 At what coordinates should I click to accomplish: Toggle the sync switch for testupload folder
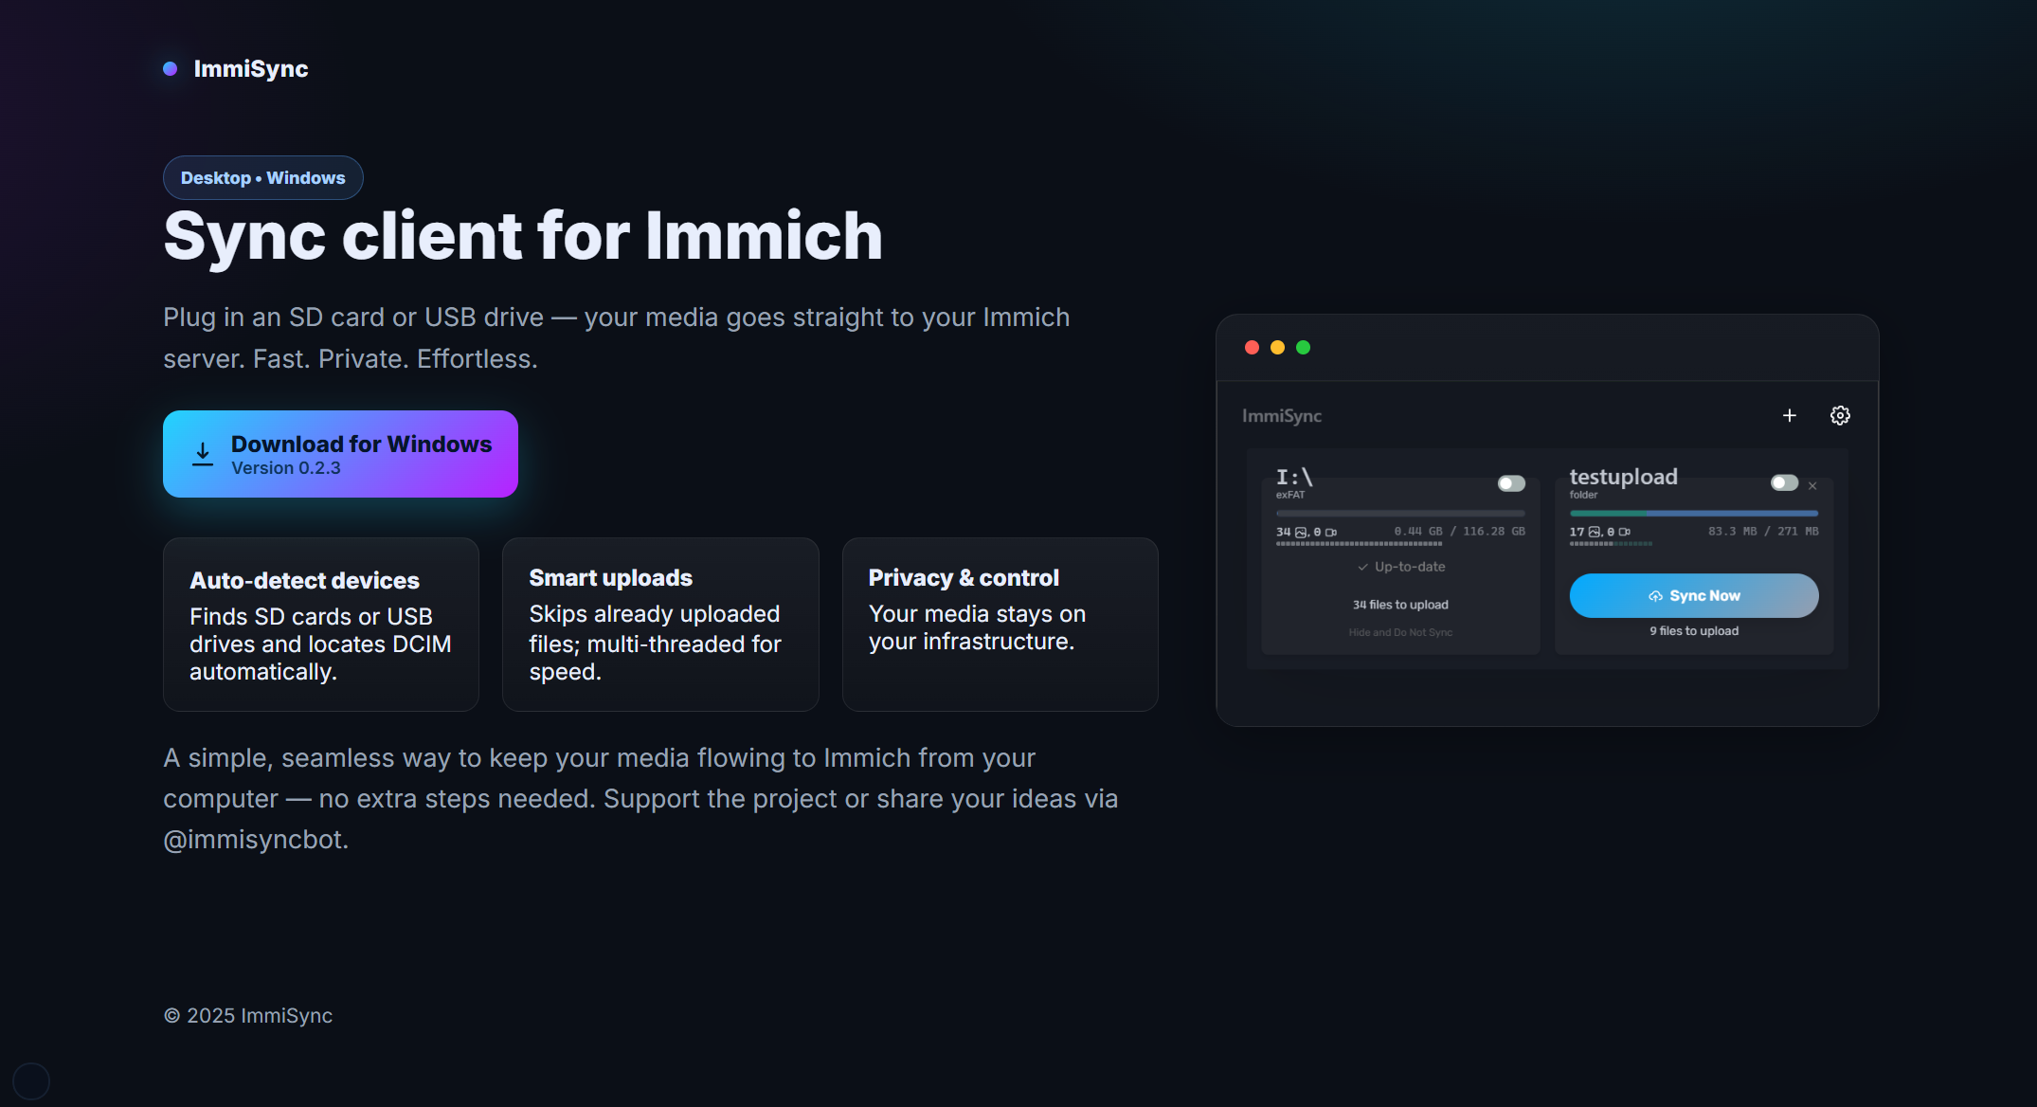pos(1784,483)
